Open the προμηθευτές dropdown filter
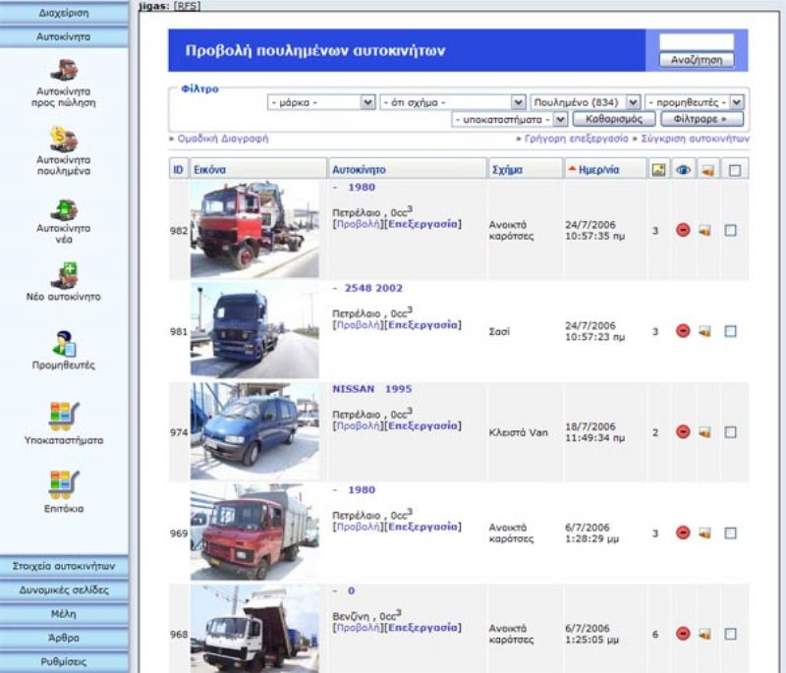Viewport: 786px width, 673px height. [695, 102]
